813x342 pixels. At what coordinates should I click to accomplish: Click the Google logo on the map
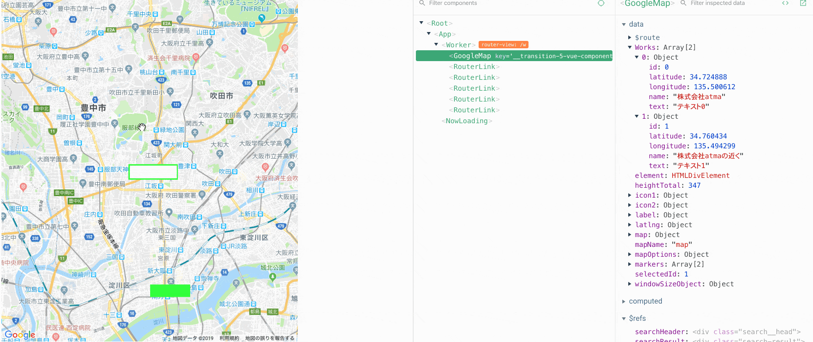point(20,335)
